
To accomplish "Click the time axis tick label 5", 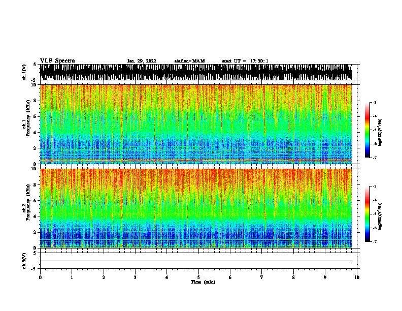I will click(x=198, y=277).
